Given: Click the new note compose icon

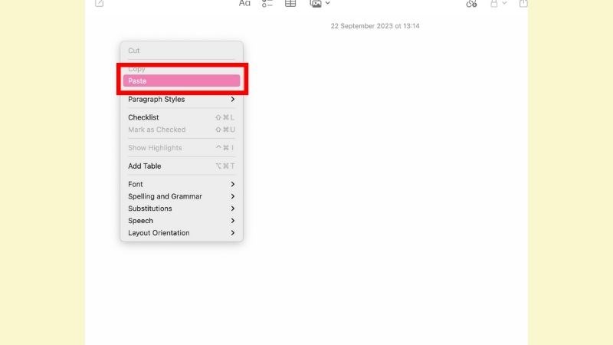Looking at the screenshot, I should 99,3.
